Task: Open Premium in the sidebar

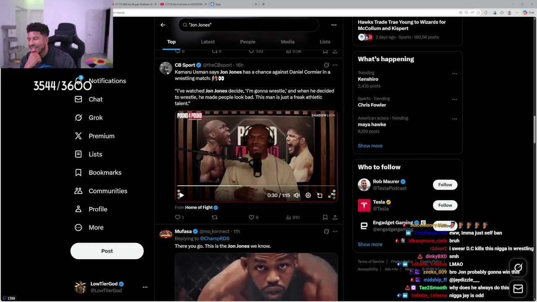Action: [x=94, y=136]
